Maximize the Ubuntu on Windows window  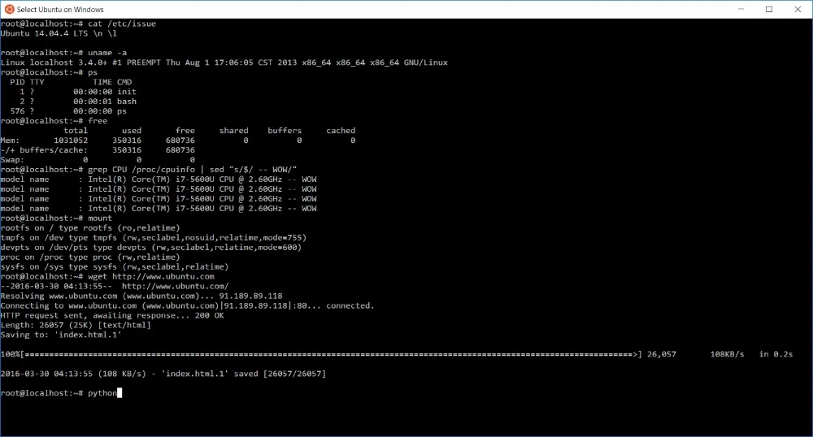click(769, 9)
